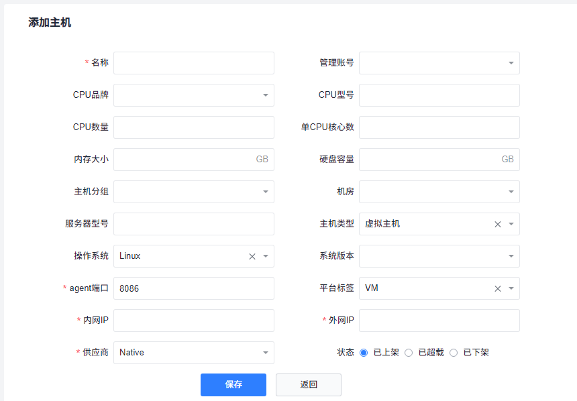The width and height of the screenshot is (577, 401).
Task: Focus the 名称 input field
Action: tap(193, 63)
